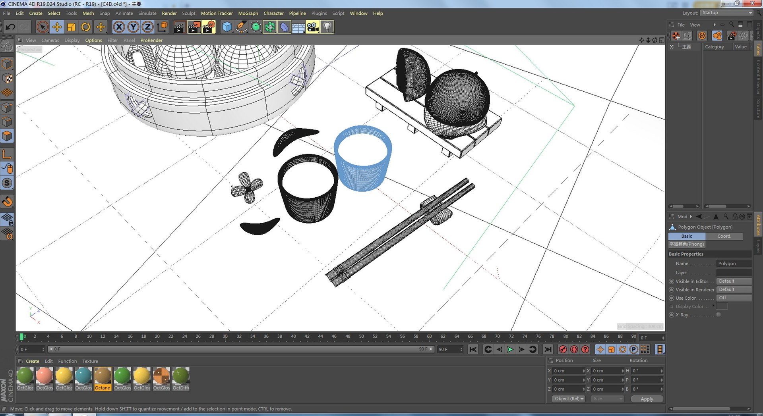Open Edit Render Settings
The image size is (763, 416).
pyautogui.click(x=209, y=27)
